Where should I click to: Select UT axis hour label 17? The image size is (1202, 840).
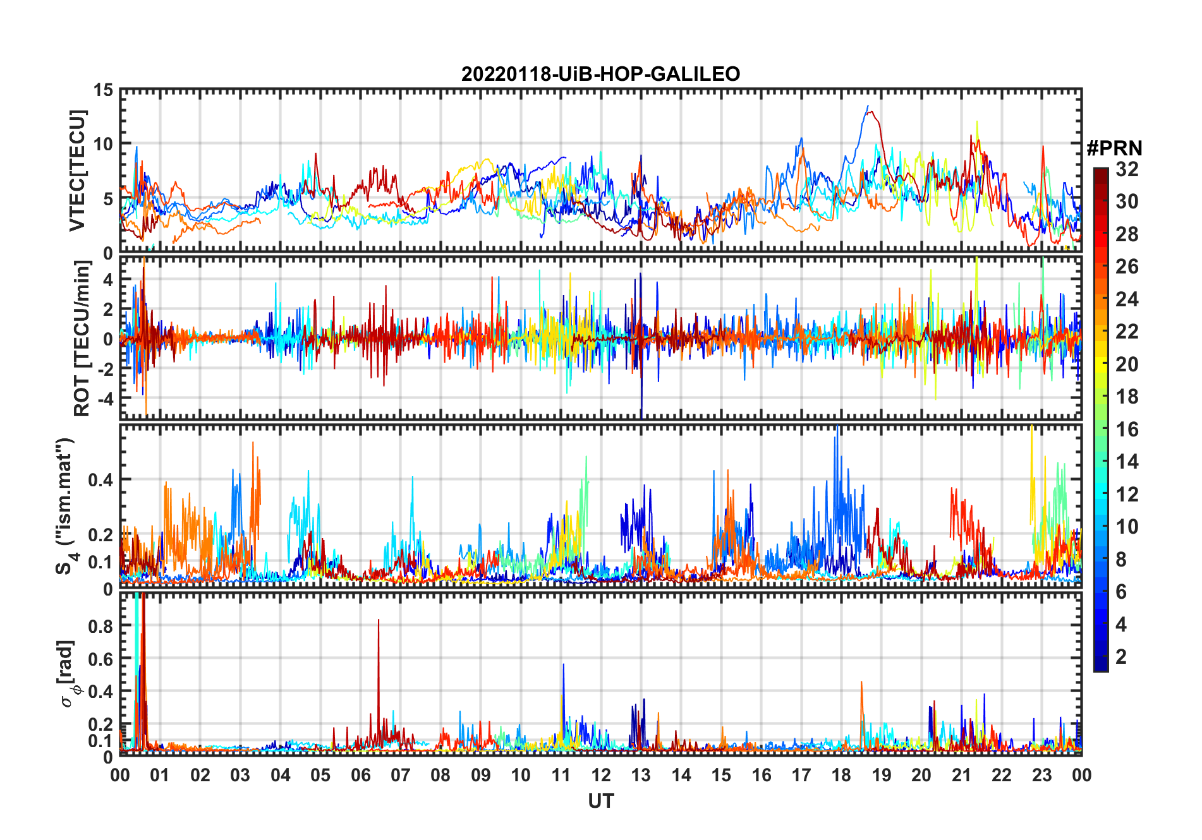[801, 775]
